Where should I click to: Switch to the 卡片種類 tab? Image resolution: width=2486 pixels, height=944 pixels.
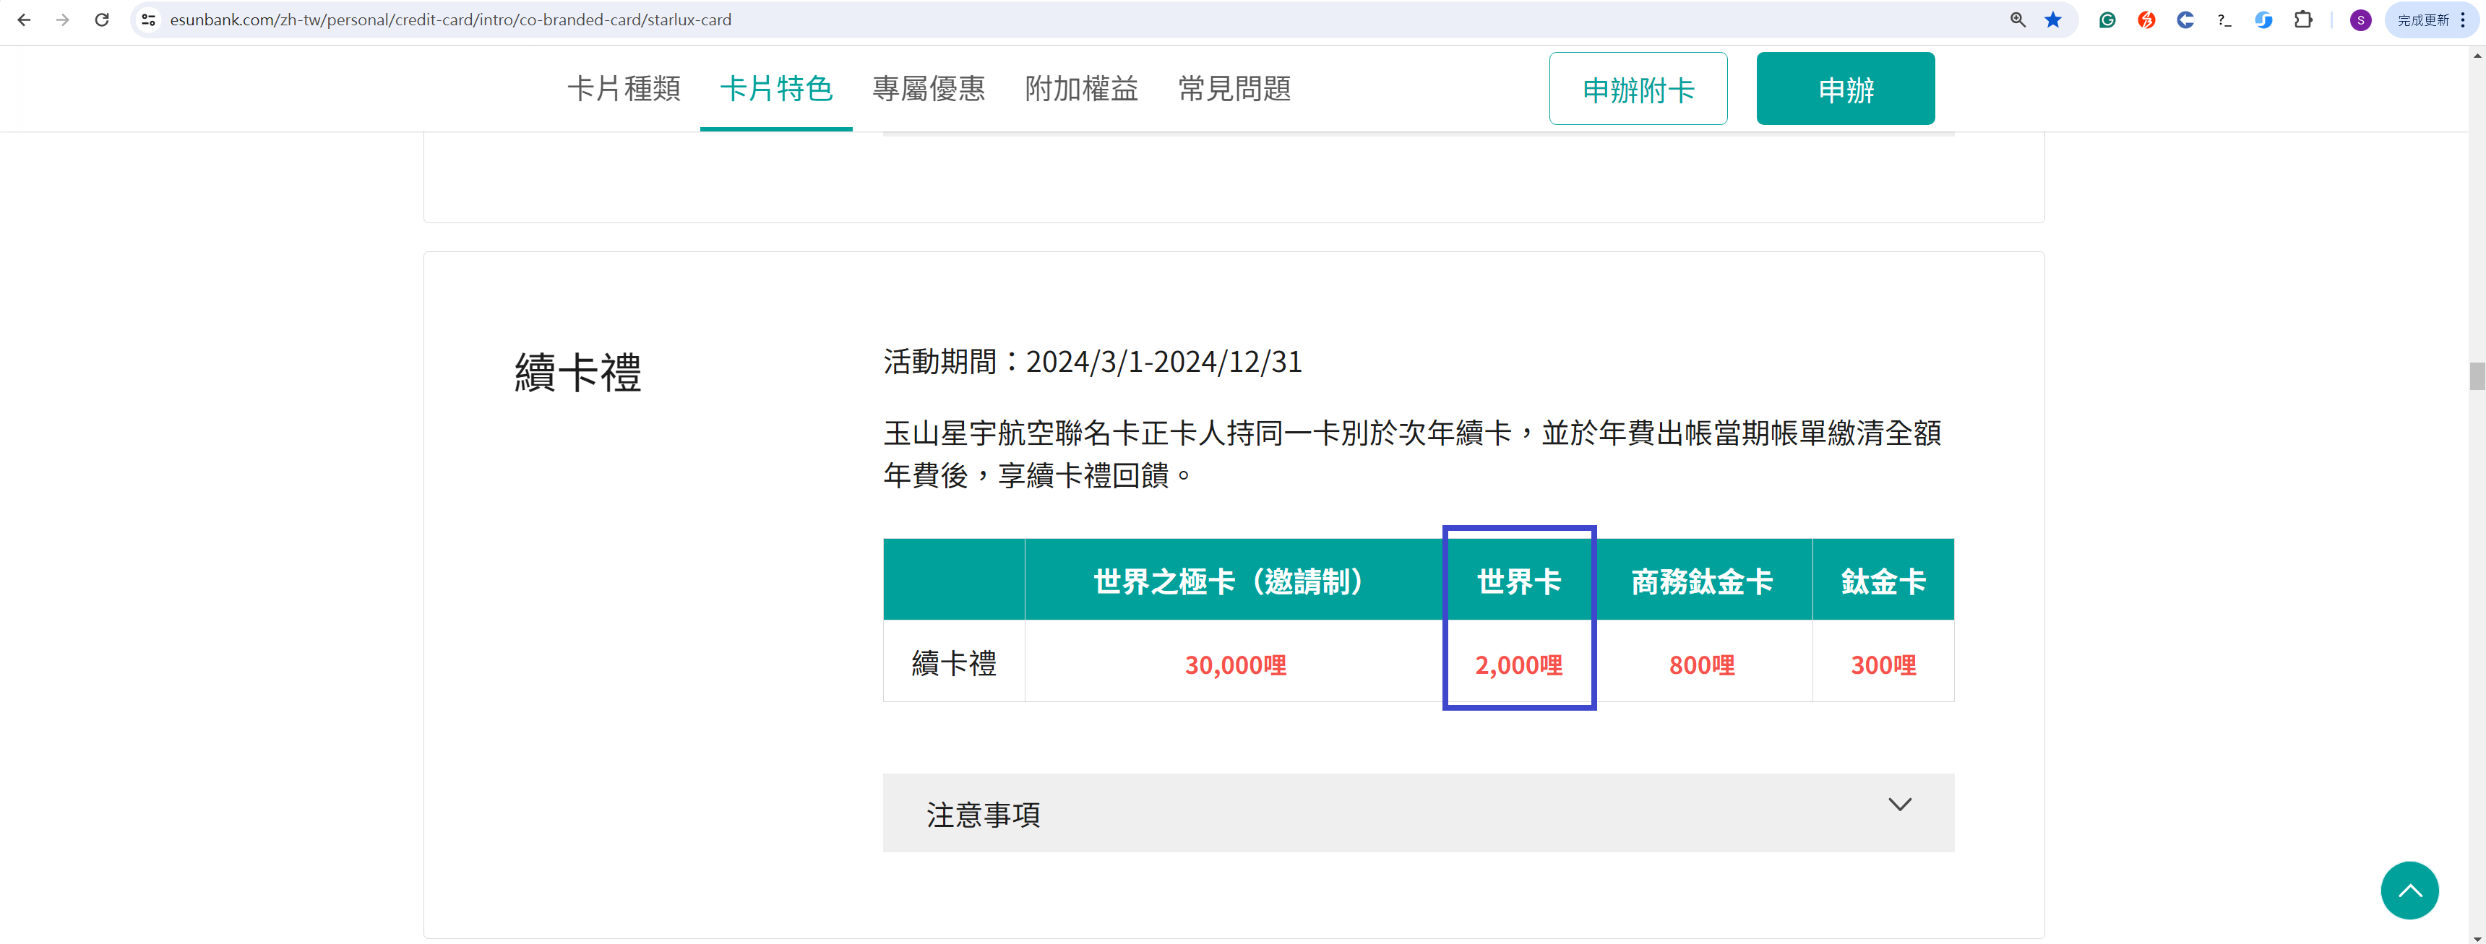624,89
